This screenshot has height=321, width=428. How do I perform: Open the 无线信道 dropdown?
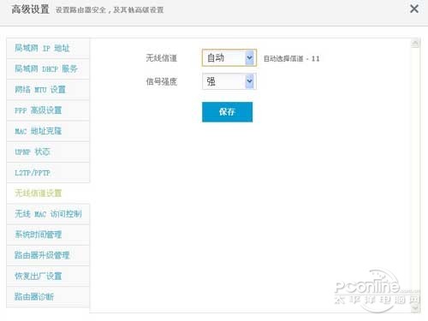coord(229,58)
